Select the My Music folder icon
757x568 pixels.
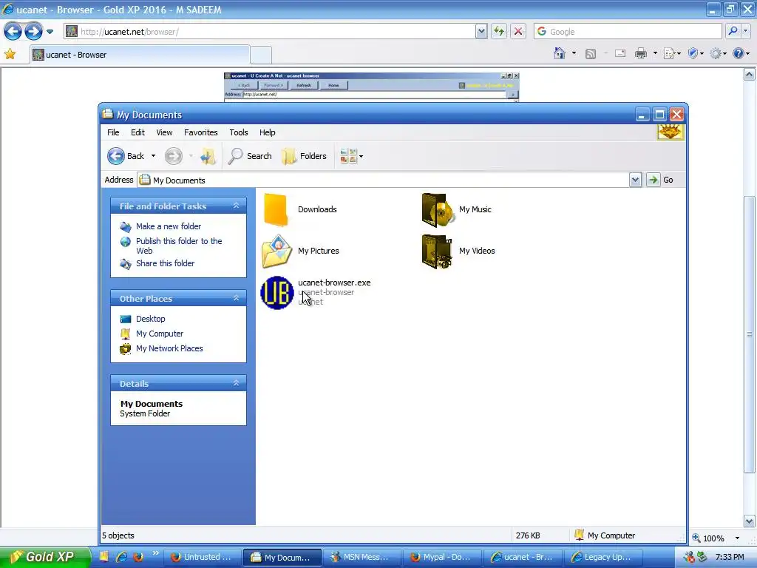(438, 209)
